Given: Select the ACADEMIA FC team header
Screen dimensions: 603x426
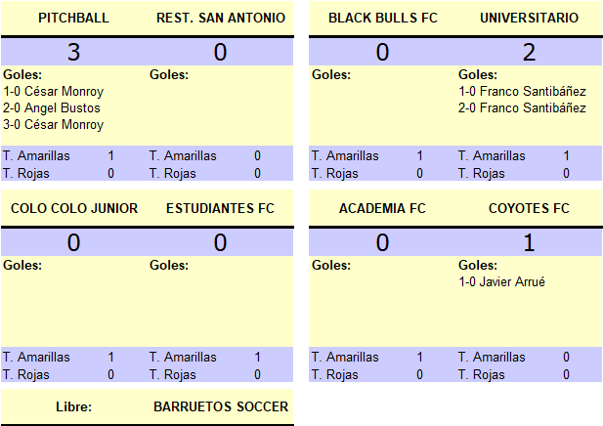Looking at the screenshot, I should click(382, 208).
